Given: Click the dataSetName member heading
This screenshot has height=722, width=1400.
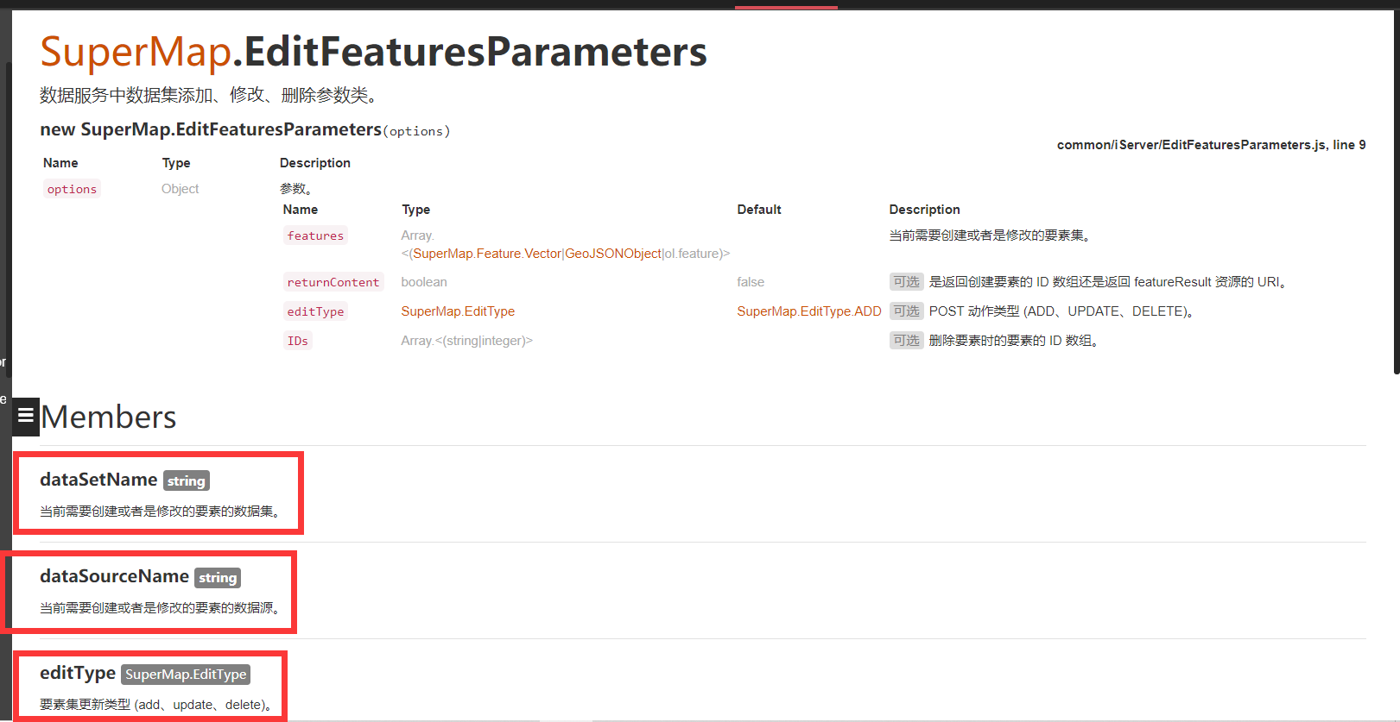Looking at the screenshot, I should [x=98, y=480].
